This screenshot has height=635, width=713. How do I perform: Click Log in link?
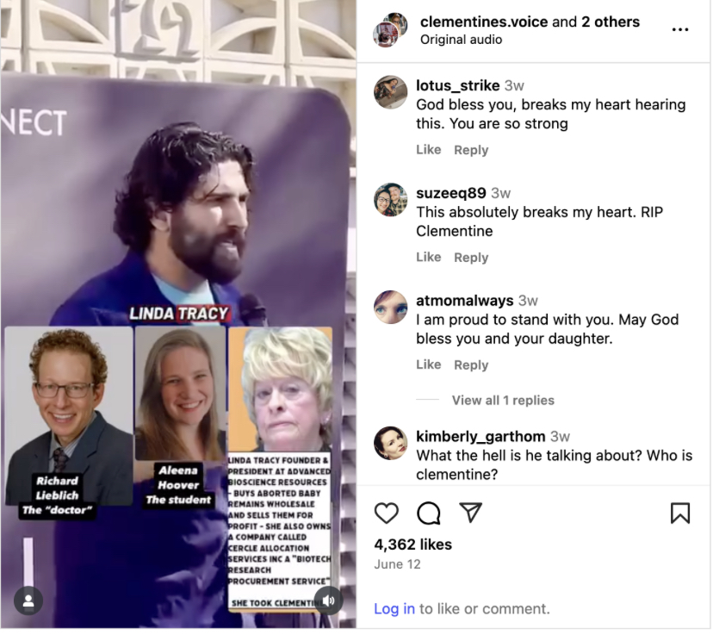(394, 608)
